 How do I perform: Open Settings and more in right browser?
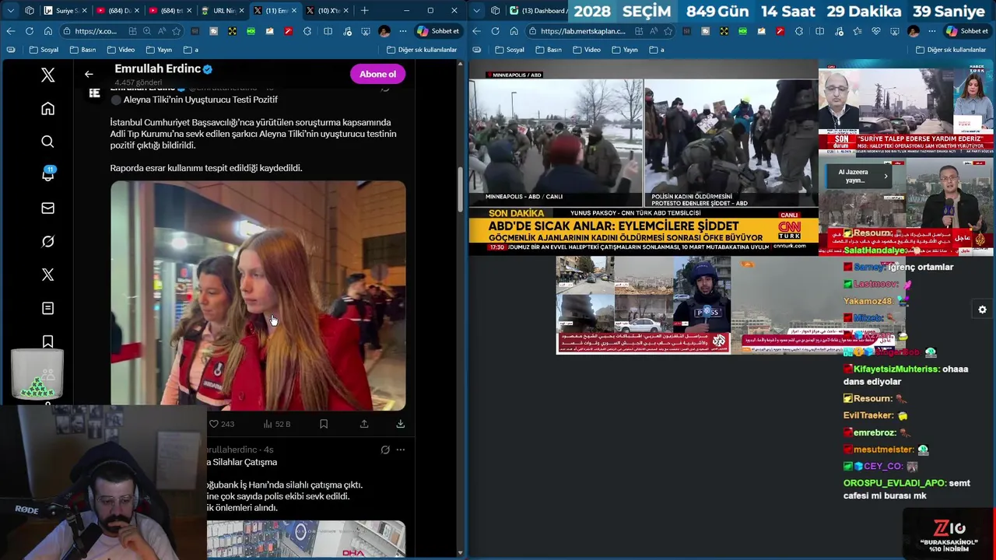[931, 31]
